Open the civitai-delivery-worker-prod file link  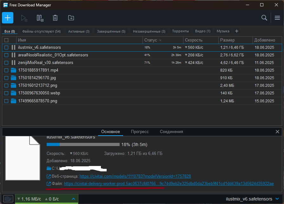coord(169,183)
